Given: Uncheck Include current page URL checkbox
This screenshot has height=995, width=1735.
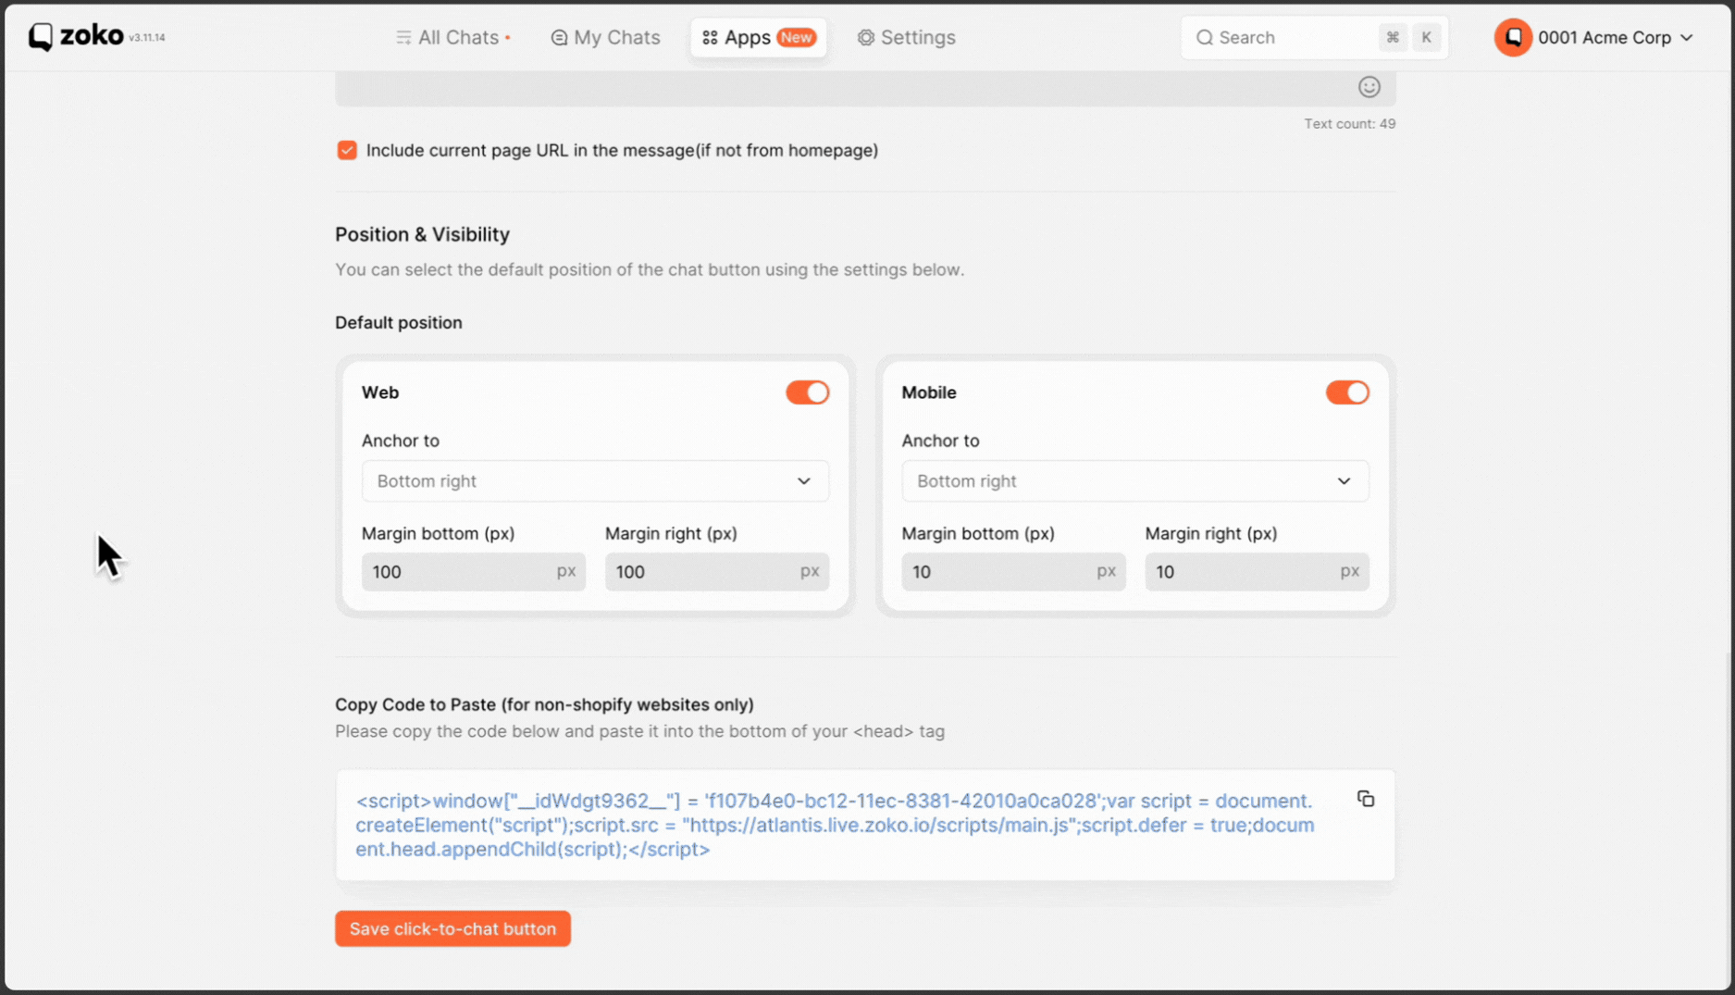Looking at the screenshot, I should point(347,150).
